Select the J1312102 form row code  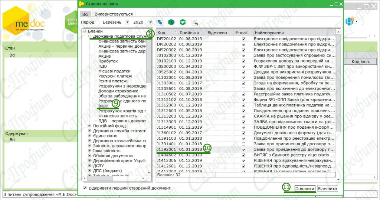pyautogui.click(x=167, y=99)
